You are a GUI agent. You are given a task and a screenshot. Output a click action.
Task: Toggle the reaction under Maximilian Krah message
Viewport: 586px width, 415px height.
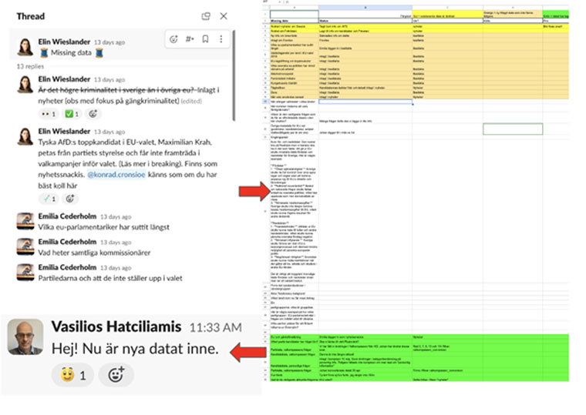click(49, 199)
